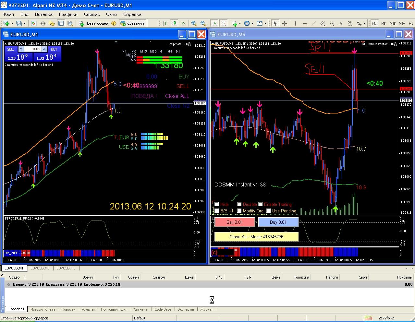Select the M15 timeframe button
The width and height of the screenshot is (415, 322).
(x=393, y=23)
